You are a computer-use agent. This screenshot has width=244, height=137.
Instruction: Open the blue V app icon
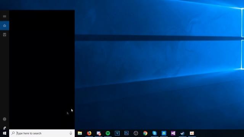[117, 133]
